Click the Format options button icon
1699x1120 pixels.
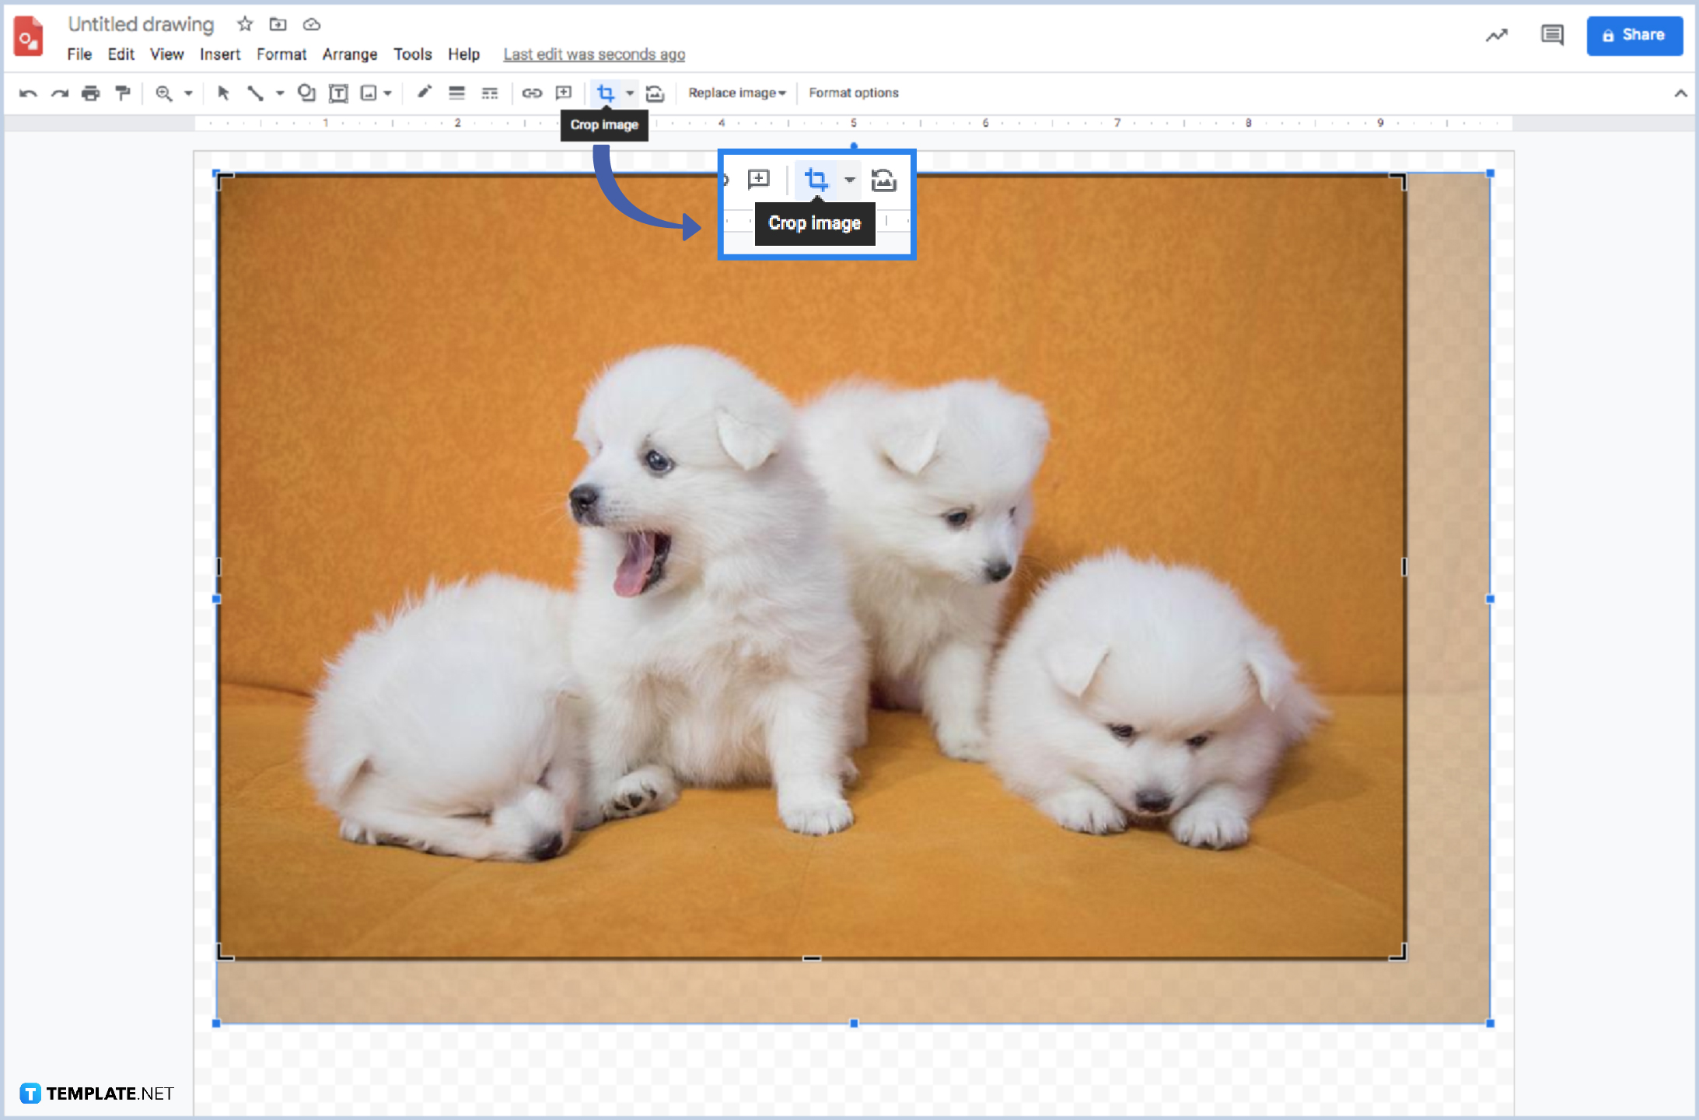point(852,93)
